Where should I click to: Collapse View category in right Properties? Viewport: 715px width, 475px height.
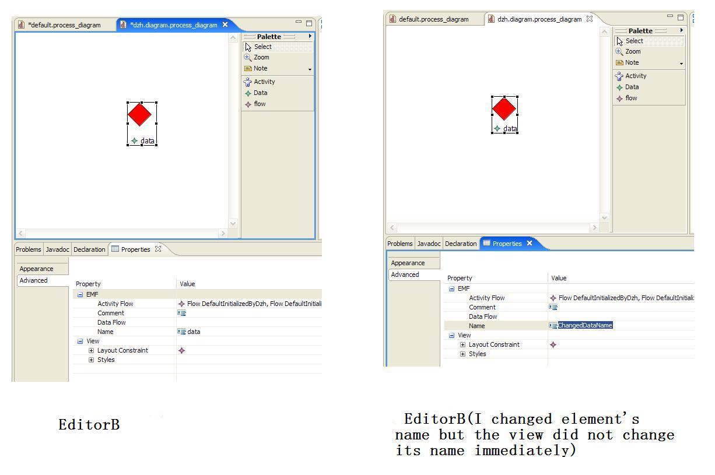(x=451, y=335)
